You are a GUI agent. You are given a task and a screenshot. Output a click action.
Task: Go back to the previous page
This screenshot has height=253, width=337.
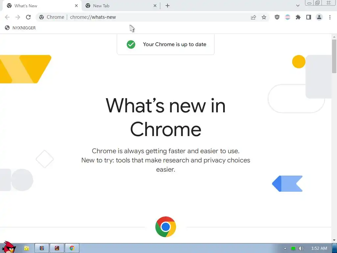click(7, 17)
